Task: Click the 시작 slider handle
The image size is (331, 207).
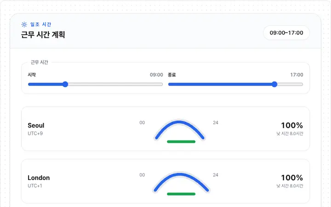Action: [65, 84]
